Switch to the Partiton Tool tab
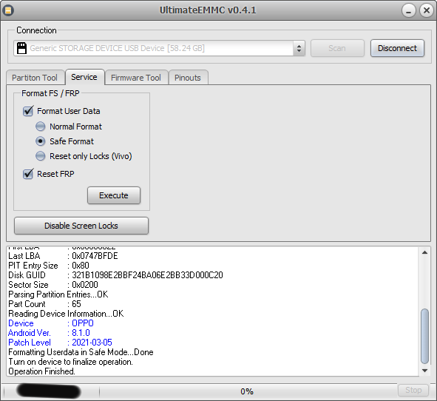The height and width of the screenshot is (401, 437). pos(35,78)
